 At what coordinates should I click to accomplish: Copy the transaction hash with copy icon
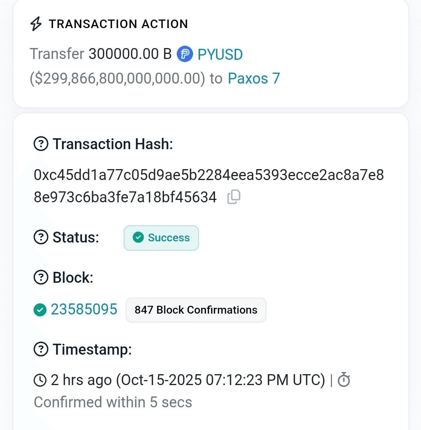(x=234, y=197)
